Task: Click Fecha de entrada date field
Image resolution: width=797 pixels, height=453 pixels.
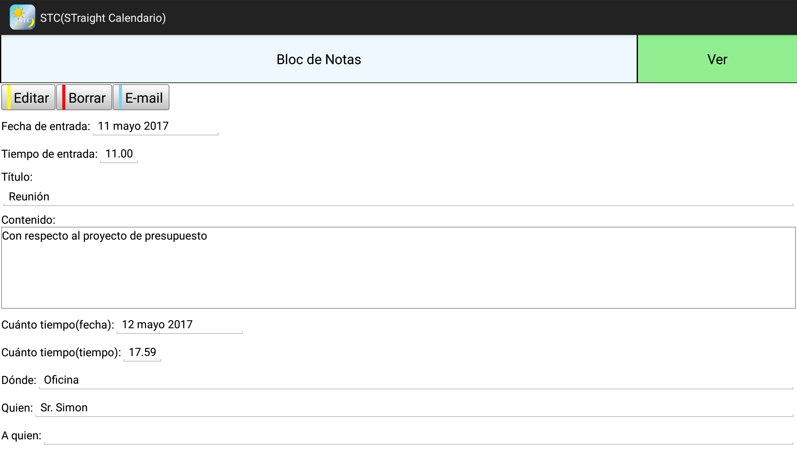Action: pos(155,126)
